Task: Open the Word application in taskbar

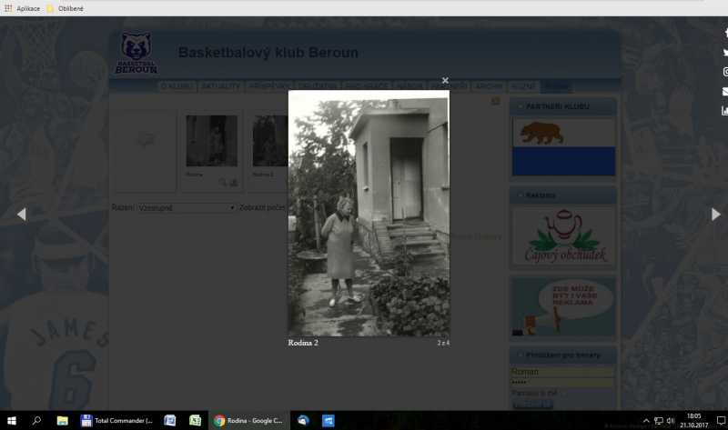Action: click(170, 421)
